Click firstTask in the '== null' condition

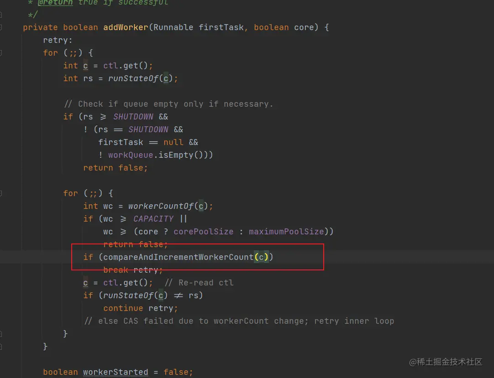121,142
